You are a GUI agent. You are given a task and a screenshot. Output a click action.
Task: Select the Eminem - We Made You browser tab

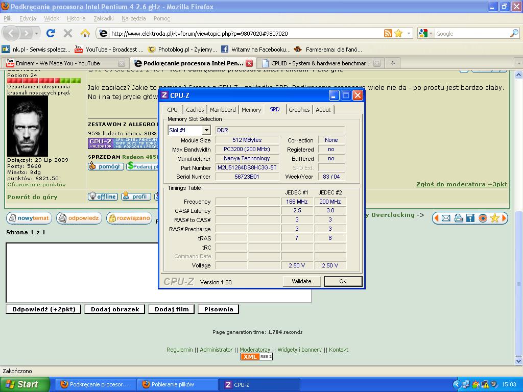[65, 63]
